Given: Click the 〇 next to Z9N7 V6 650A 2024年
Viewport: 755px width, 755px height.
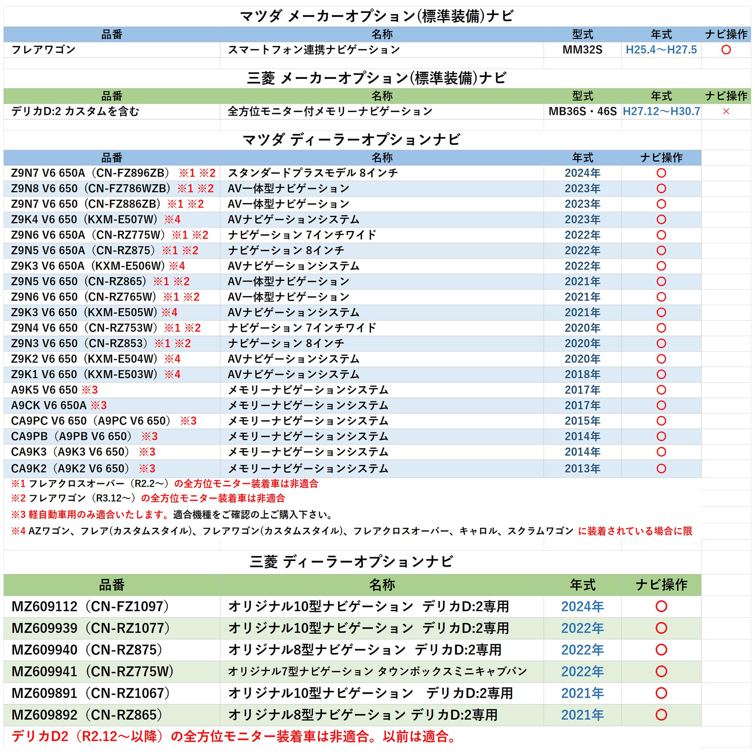Looking at the screenshot, I should [661, 174].
